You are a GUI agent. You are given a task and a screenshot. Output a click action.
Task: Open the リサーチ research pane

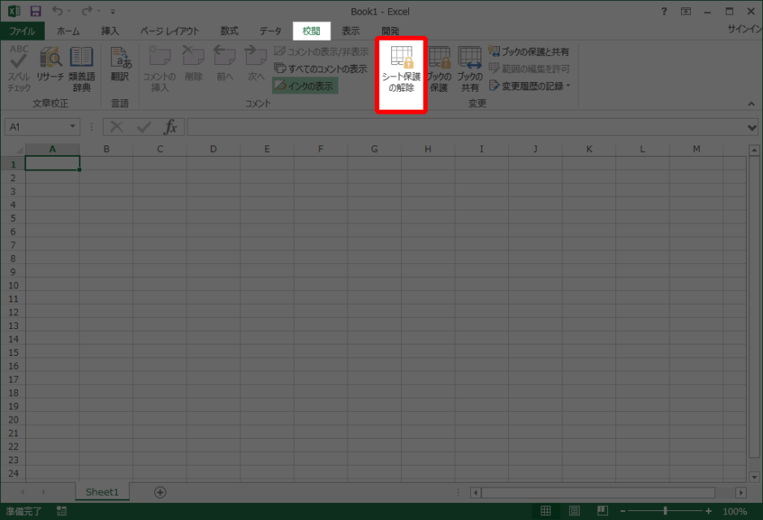point(50,69)
